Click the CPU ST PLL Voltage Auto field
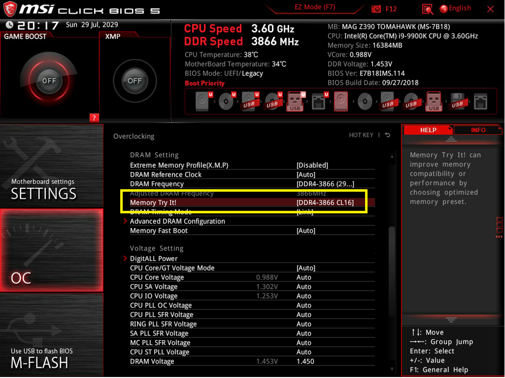This screenshot has height=378, width=505. [304, 352]
